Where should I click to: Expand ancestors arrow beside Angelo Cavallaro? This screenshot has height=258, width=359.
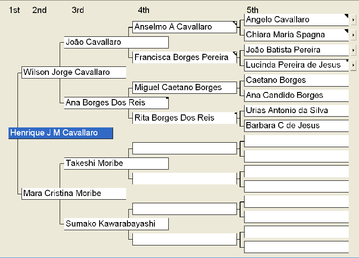click(x=353, y=20)
